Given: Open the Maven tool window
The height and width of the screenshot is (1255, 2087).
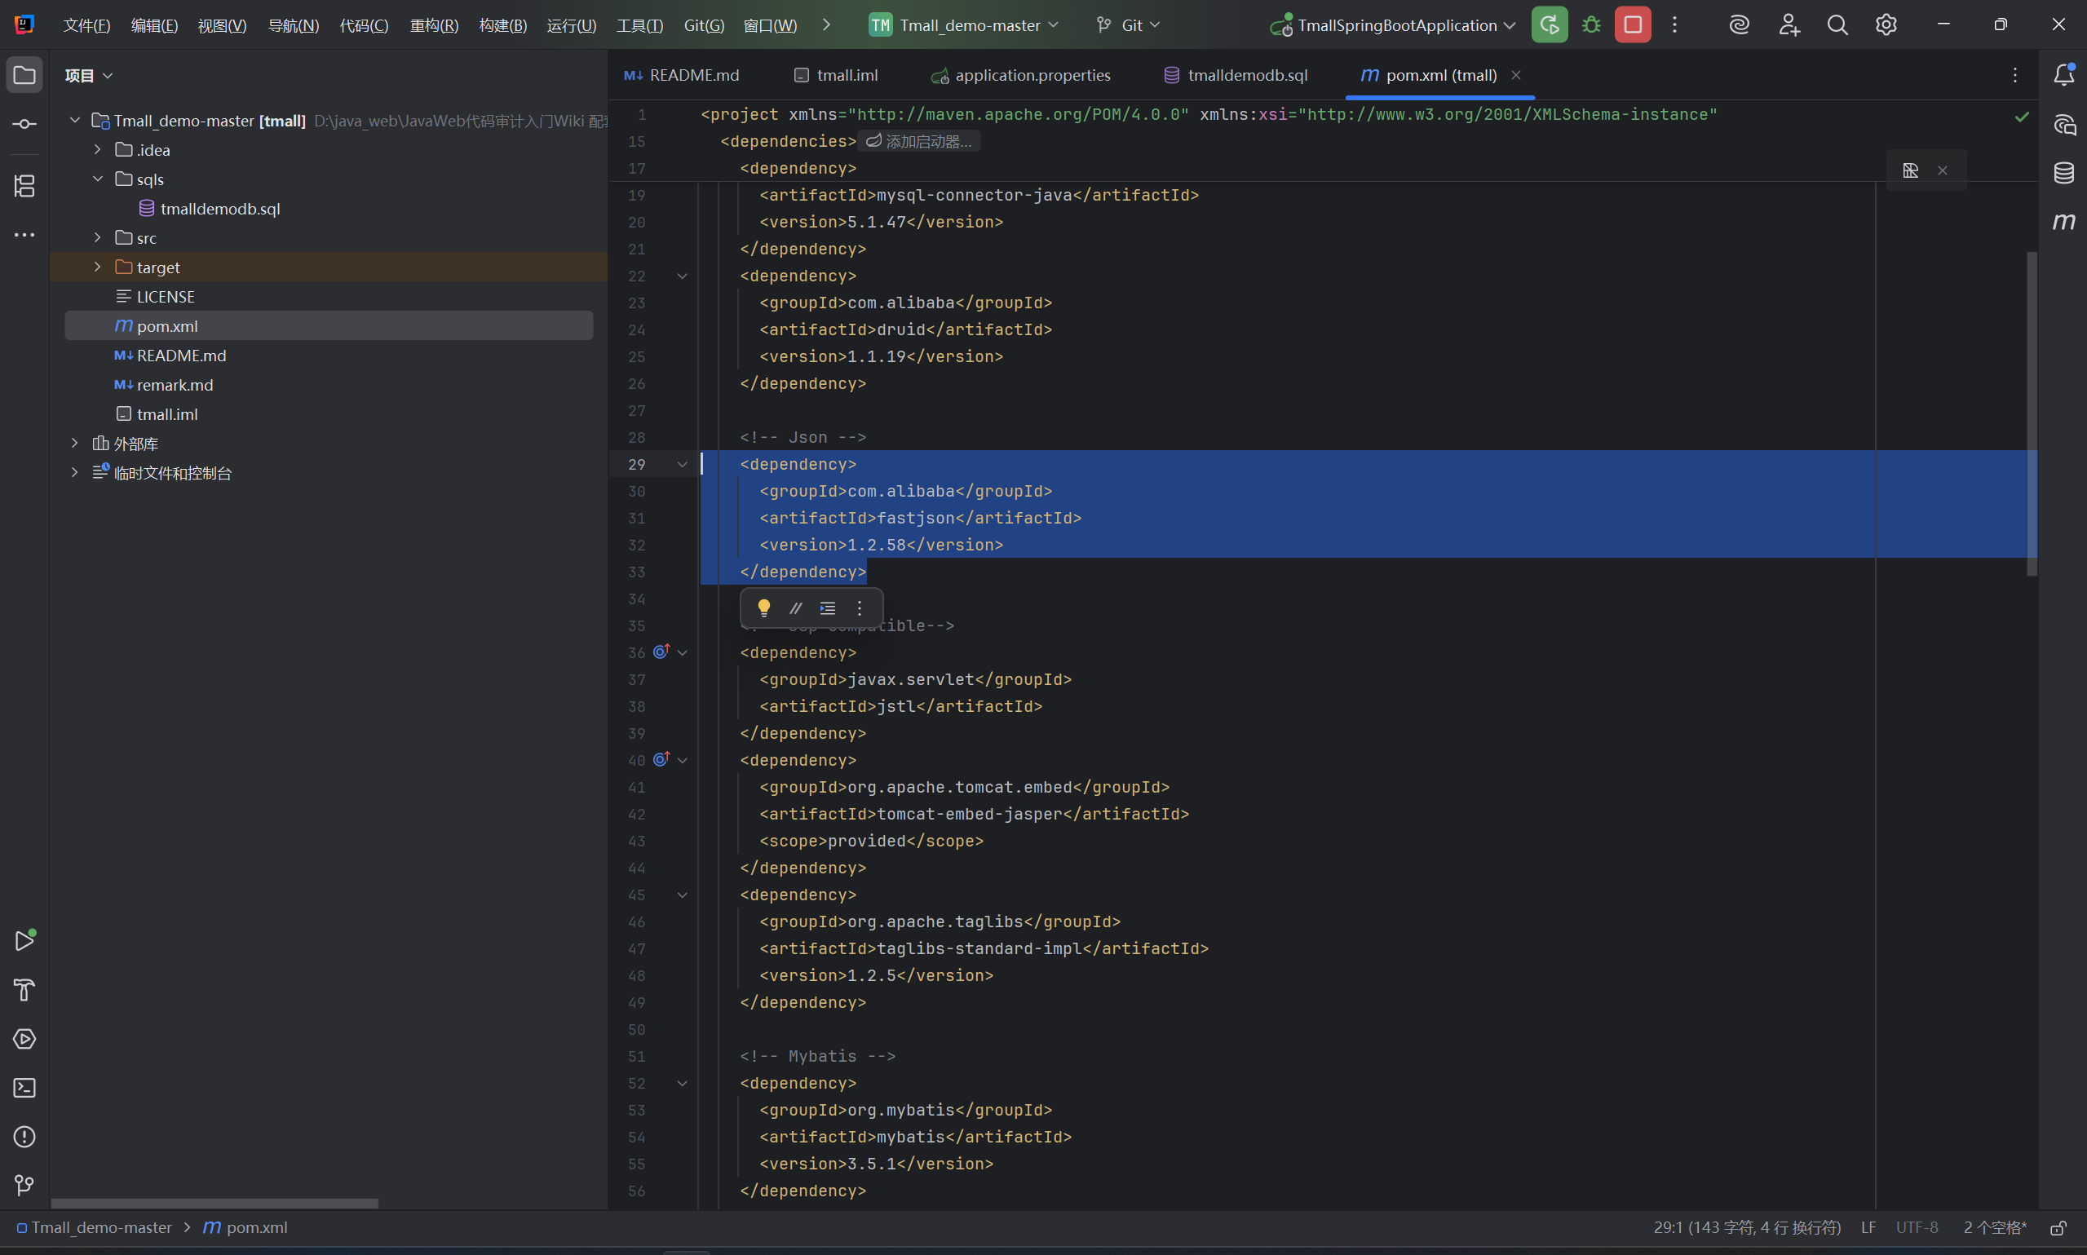Looking at the screenshot, I should click(2063, 222).
